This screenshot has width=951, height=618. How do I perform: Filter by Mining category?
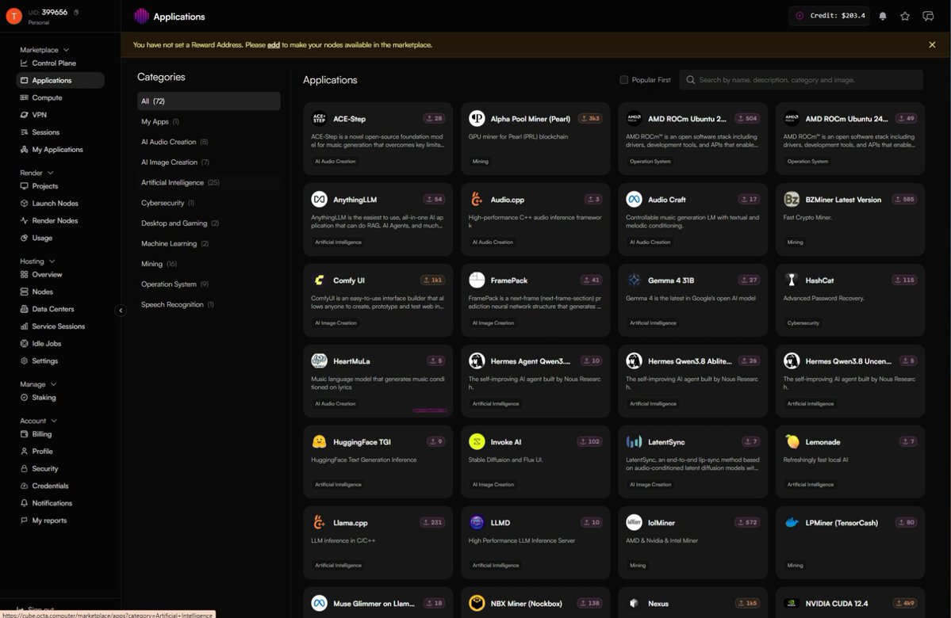(x=209, y=264)
